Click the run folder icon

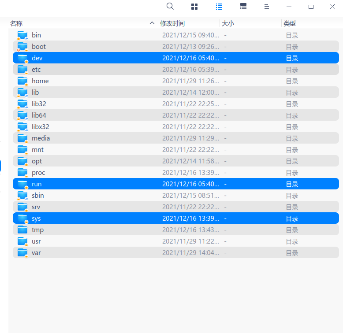pyautogui.click(x=22, y=184)
